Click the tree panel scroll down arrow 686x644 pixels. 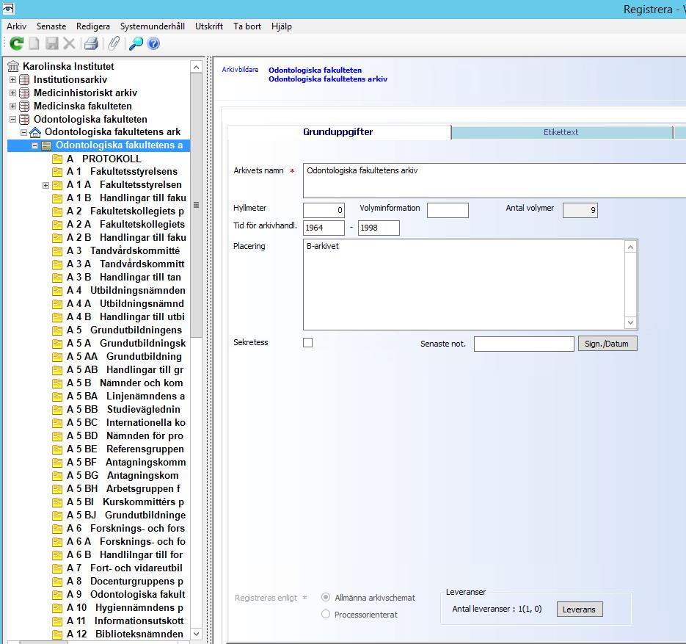[196, 634]
